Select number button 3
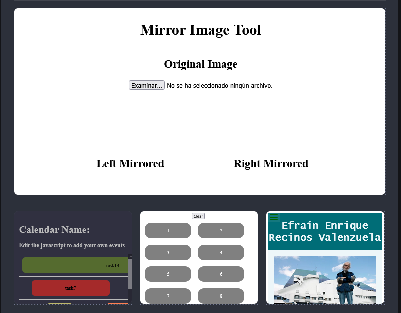The width and height of the screenshot is (401, 313). pyautogui.click(x=168, y=252)
